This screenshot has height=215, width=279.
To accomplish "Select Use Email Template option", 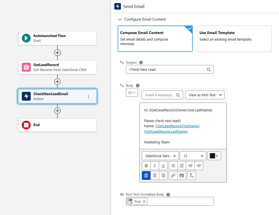I will [x=234, y=39].
